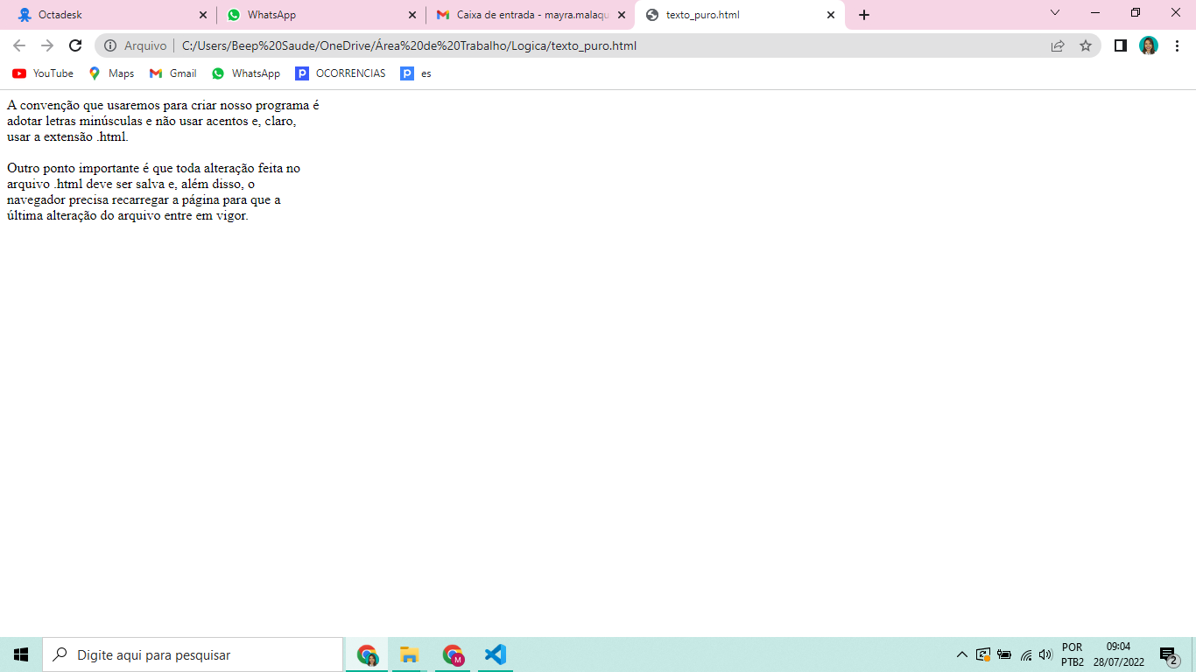Open YouTube bookmark
Image resolution: width=1196 pixels, height=672 pixels.
43,73
